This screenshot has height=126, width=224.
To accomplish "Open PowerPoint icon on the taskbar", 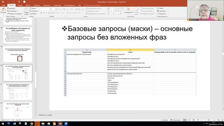I will click(60, 124).
